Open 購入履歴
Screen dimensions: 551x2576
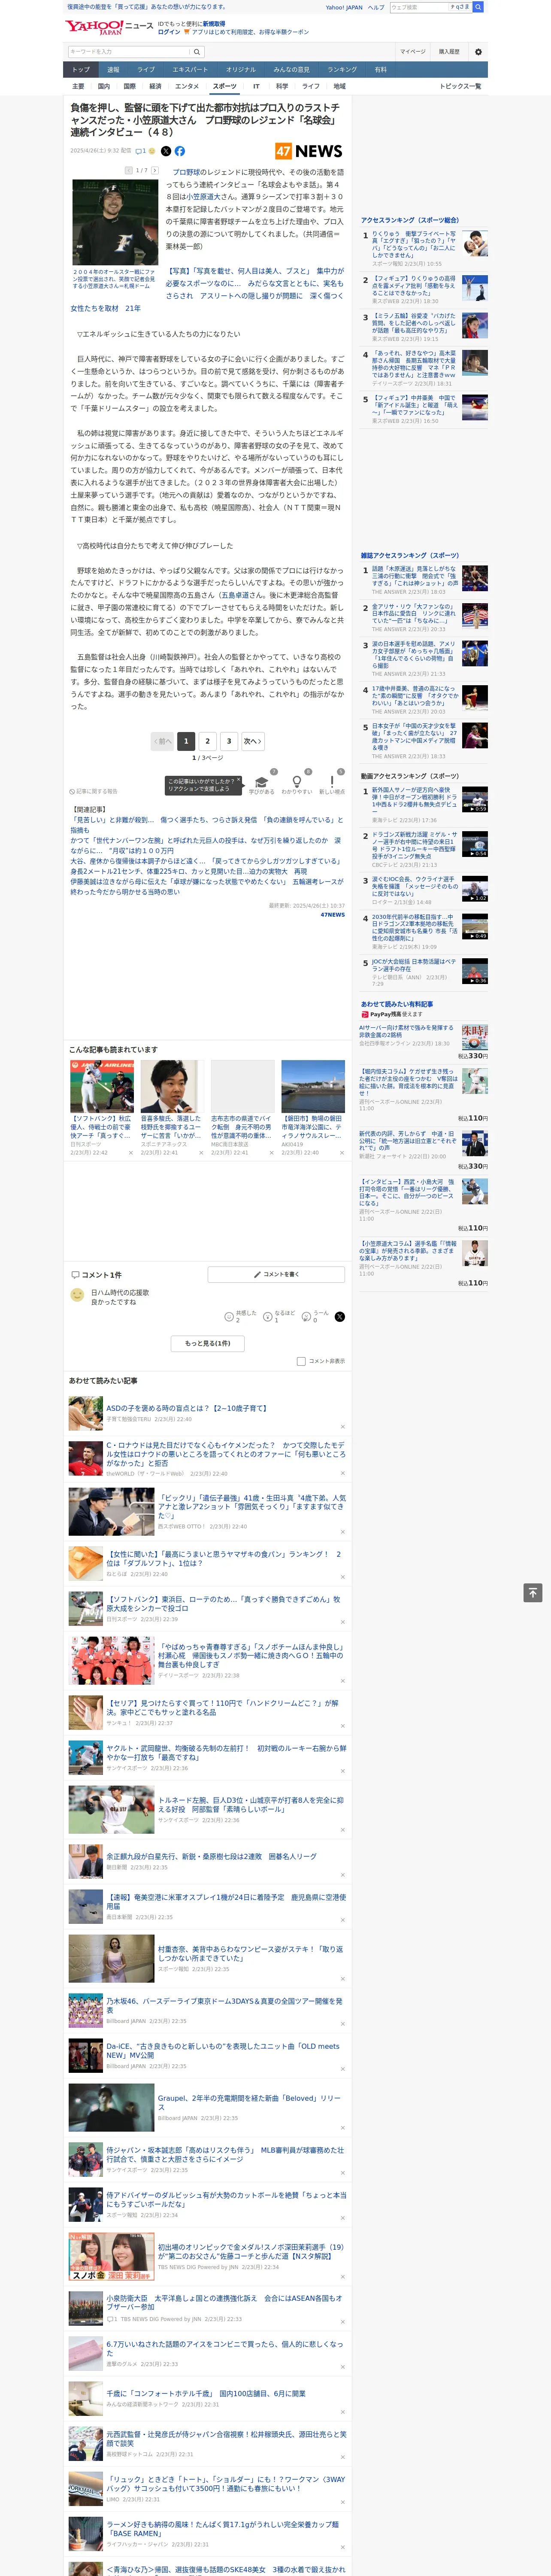[x=449, y=52]
